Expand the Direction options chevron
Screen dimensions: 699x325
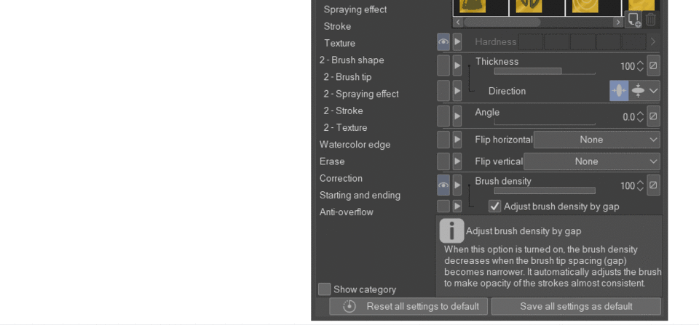pyautogui.click(x=654, y=91)
